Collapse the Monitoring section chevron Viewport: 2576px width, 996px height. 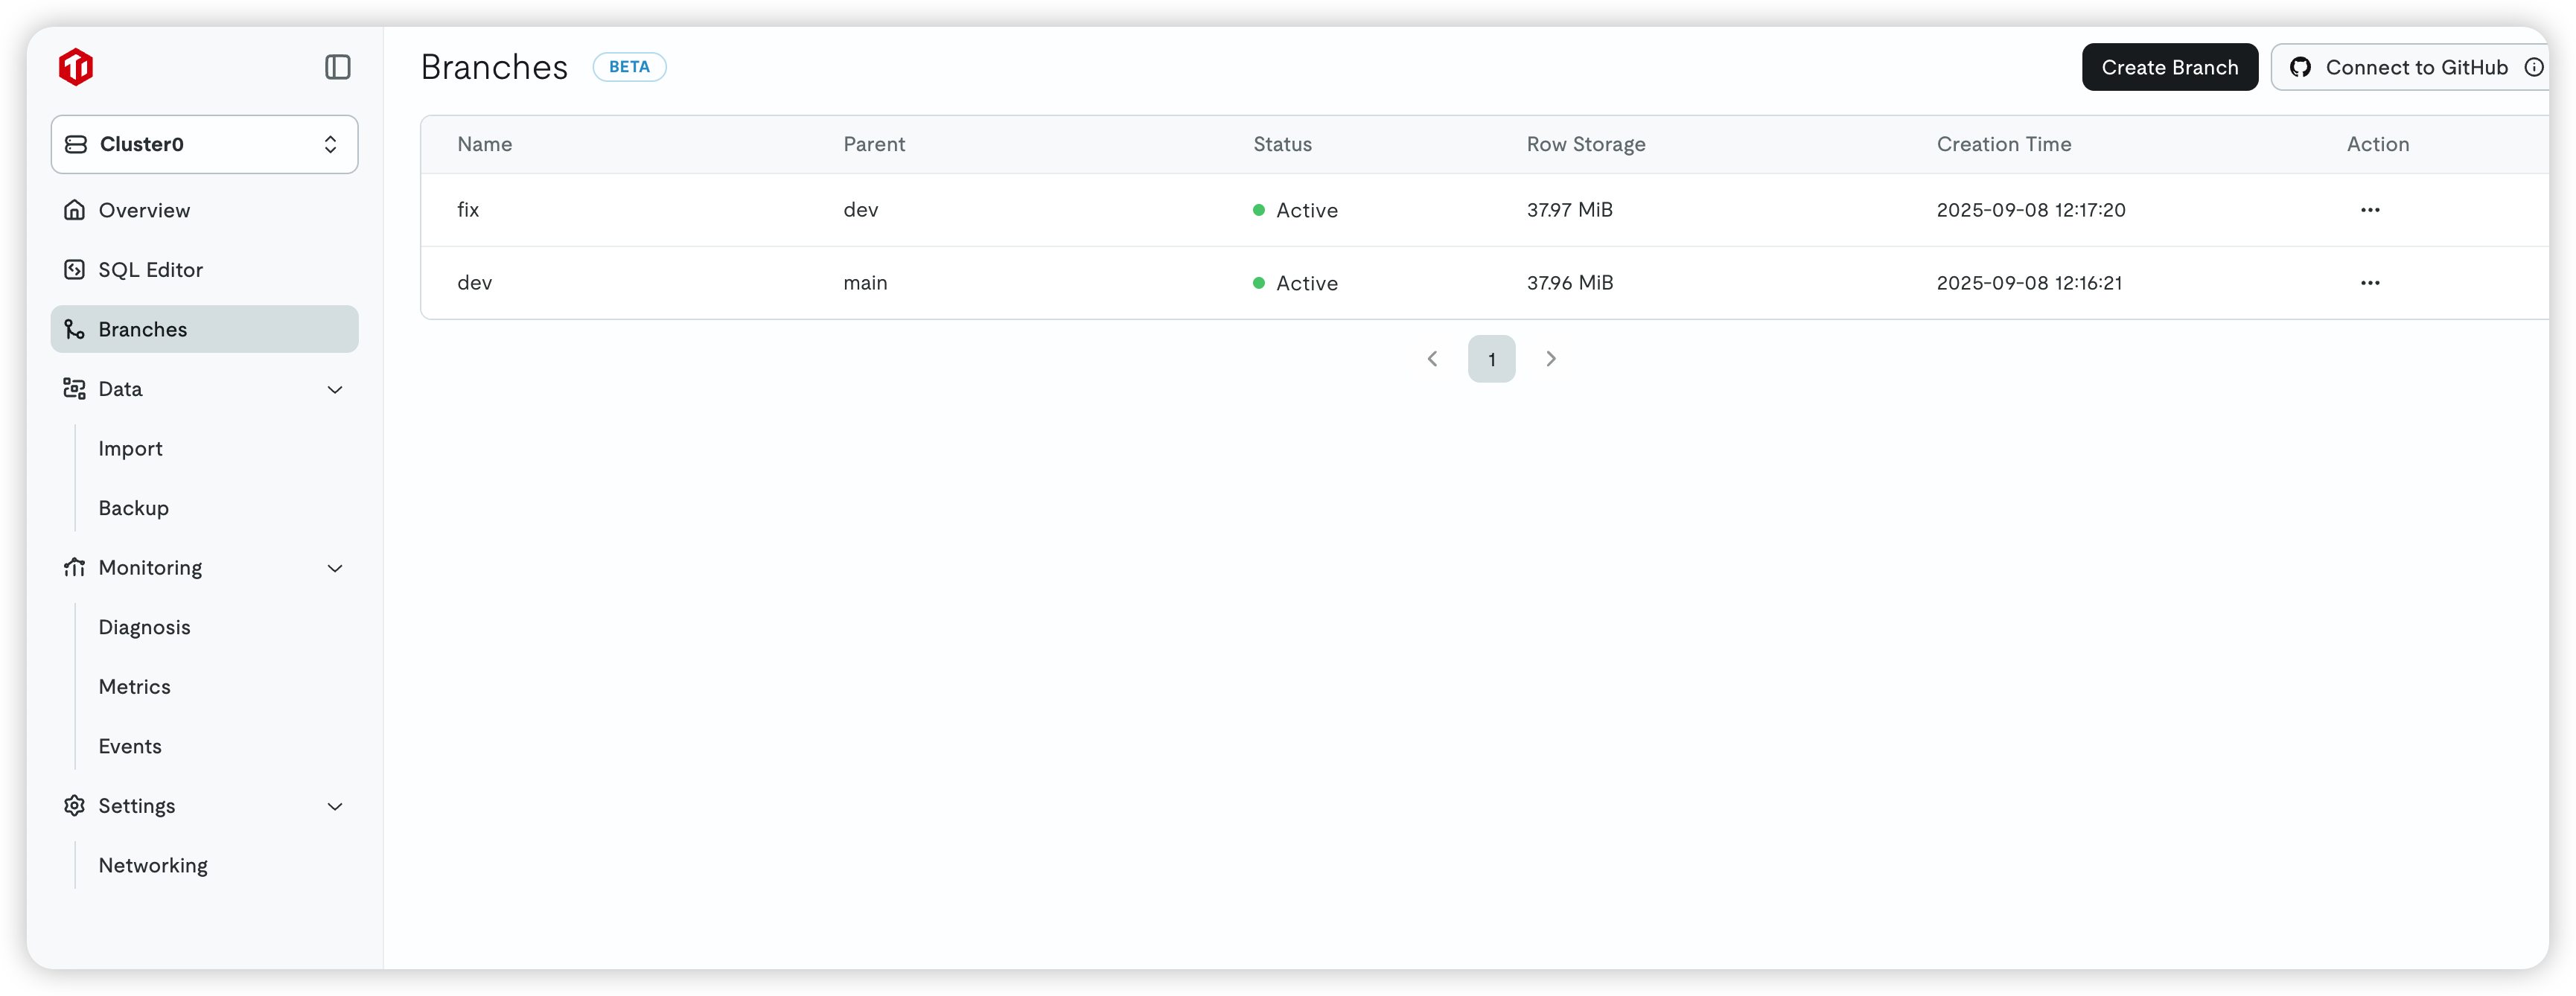tap(335, 568)
